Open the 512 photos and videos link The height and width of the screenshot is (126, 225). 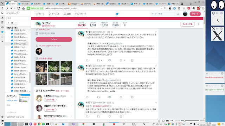[x=45, y=58]
